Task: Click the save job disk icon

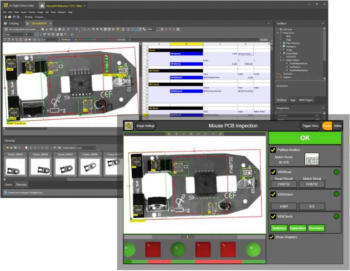Action: point(14,17)
